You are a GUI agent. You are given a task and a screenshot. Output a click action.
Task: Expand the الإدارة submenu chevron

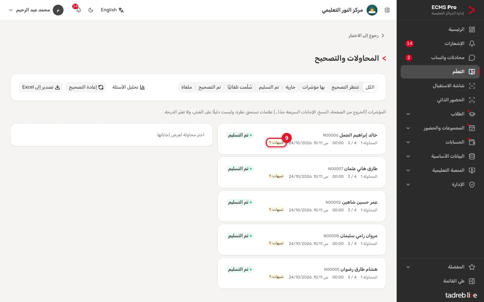(408, 185)
